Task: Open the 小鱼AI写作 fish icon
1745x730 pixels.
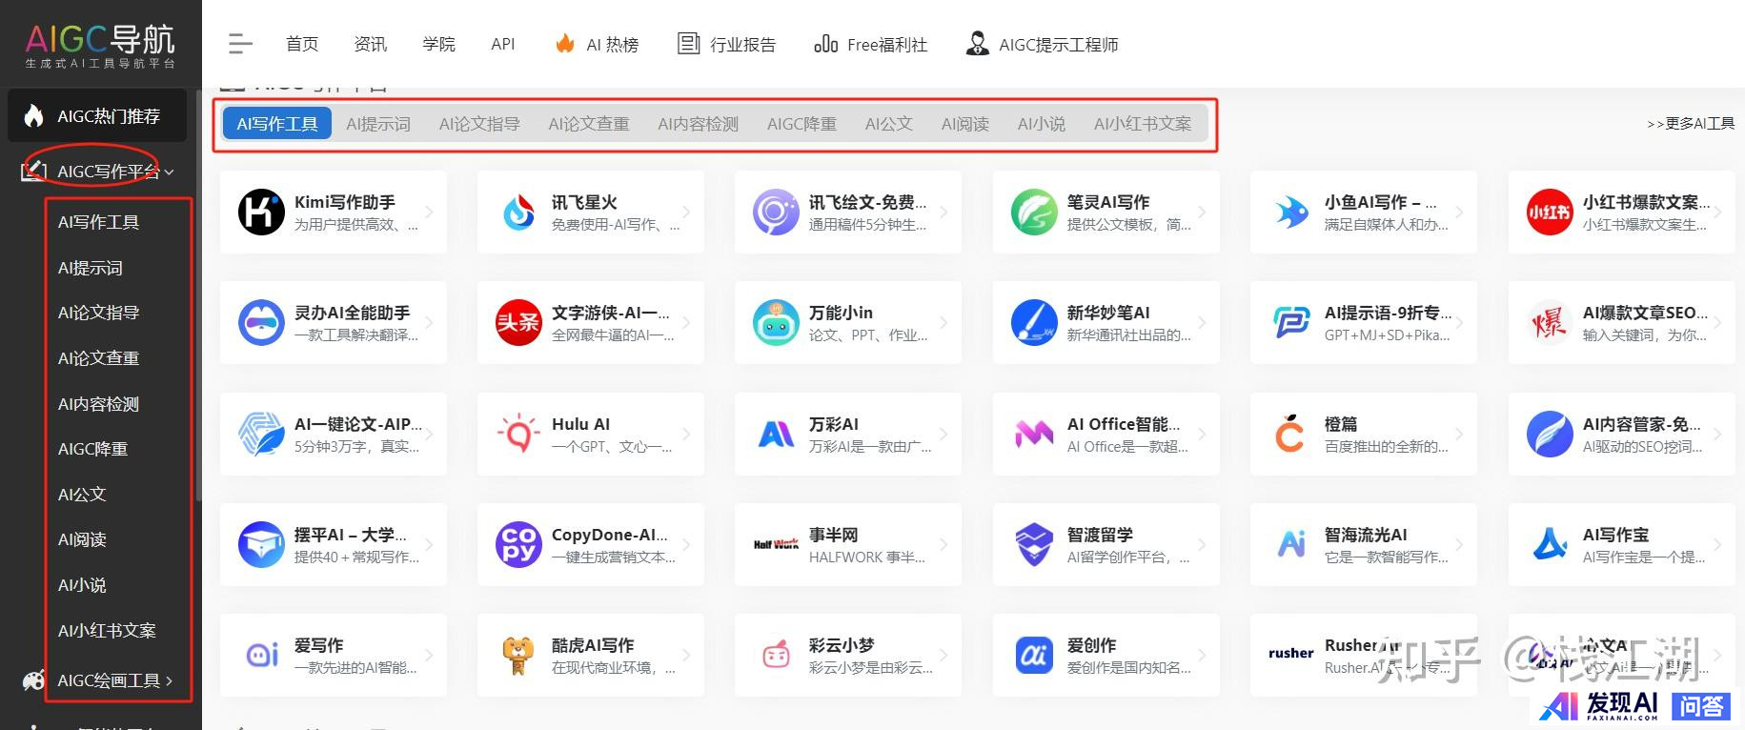Action: click(x=1291, y=212)
